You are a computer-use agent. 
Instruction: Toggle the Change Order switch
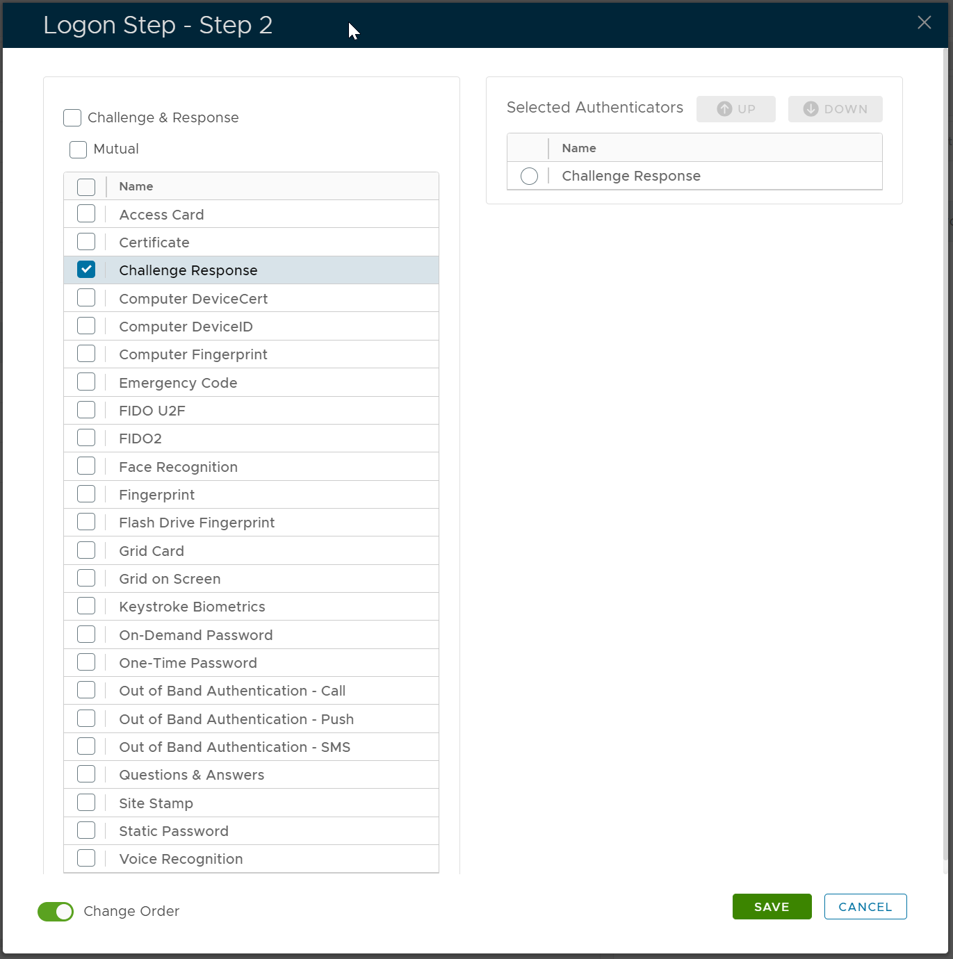point(56,912)
